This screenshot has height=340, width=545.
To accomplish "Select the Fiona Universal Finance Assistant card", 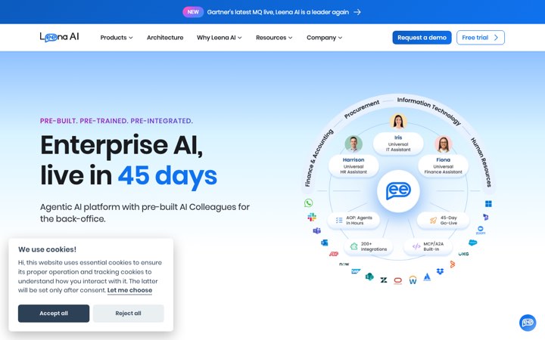I will 443,165.
